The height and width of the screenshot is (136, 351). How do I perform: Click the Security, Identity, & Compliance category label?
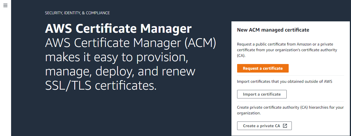(77, 13)
